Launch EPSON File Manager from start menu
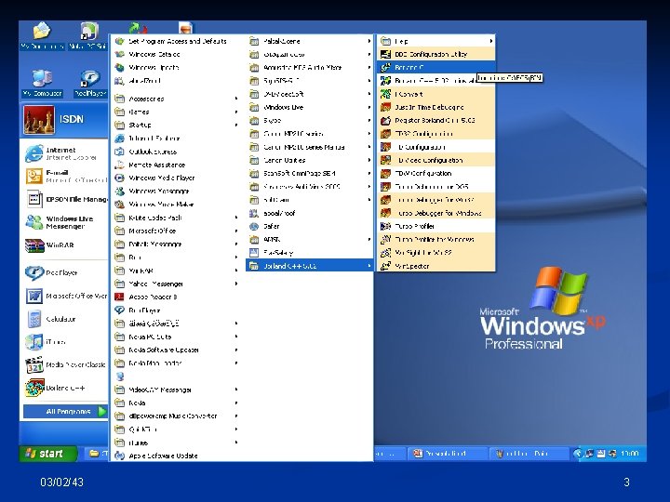Viewport: 670px width, 502px height. 64,199
